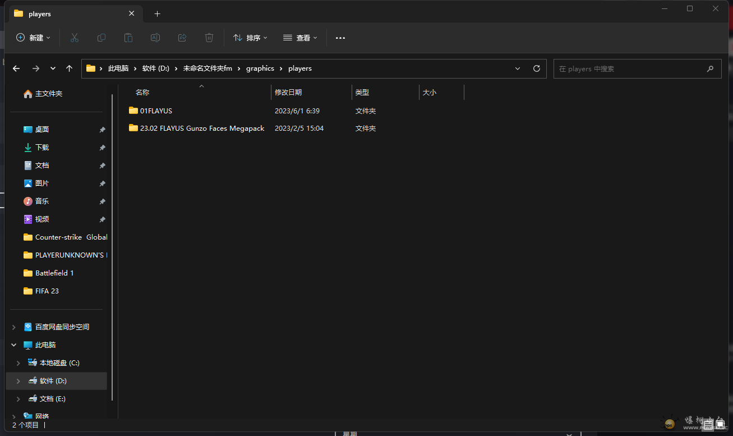Open recent locations dropdown arrow
733x436 pixels.
(53, 68)
